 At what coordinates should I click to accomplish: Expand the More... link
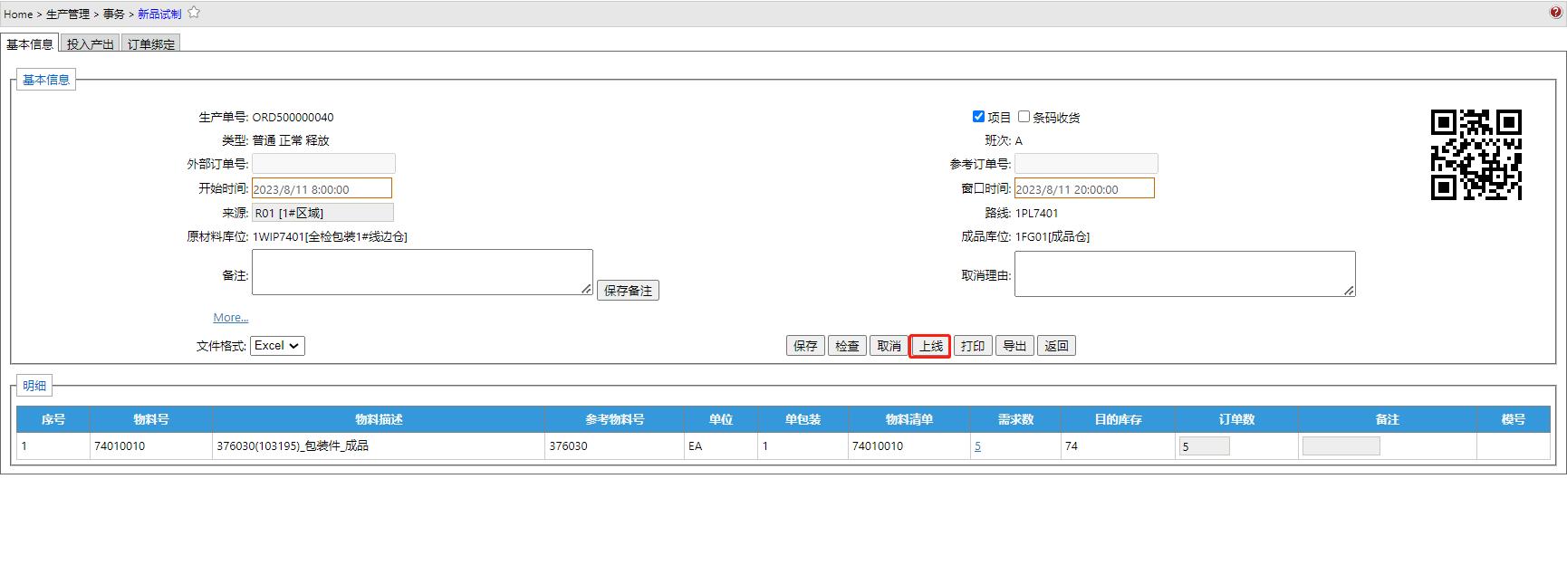point(231,318)
